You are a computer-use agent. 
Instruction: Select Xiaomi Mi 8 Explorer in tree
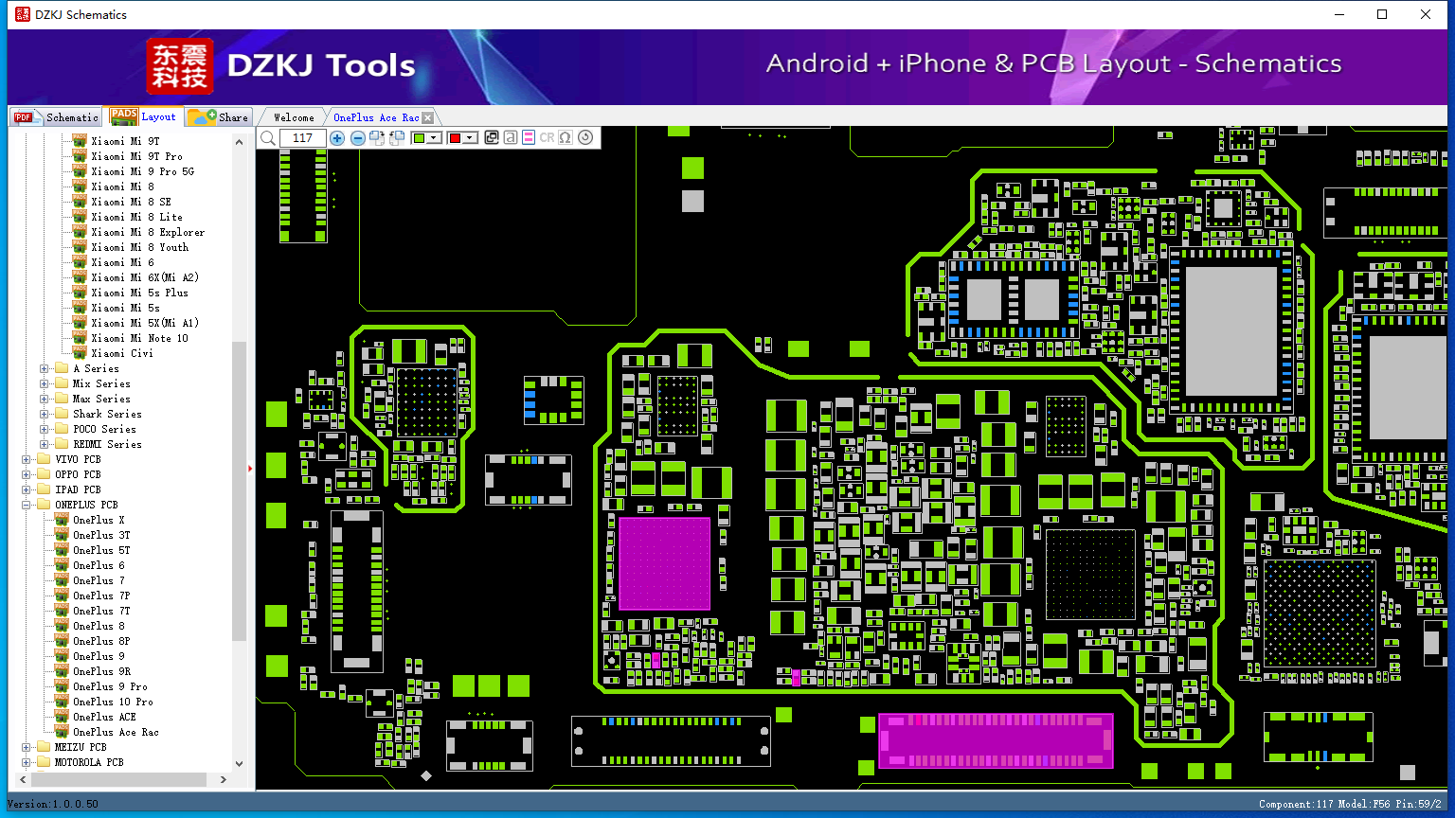pyautogui.click(x=148, y=232)
